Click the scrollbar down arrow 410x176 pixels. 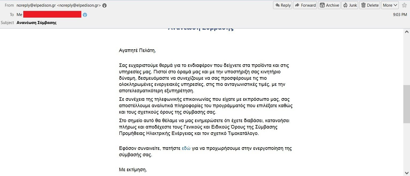[407, 173]
